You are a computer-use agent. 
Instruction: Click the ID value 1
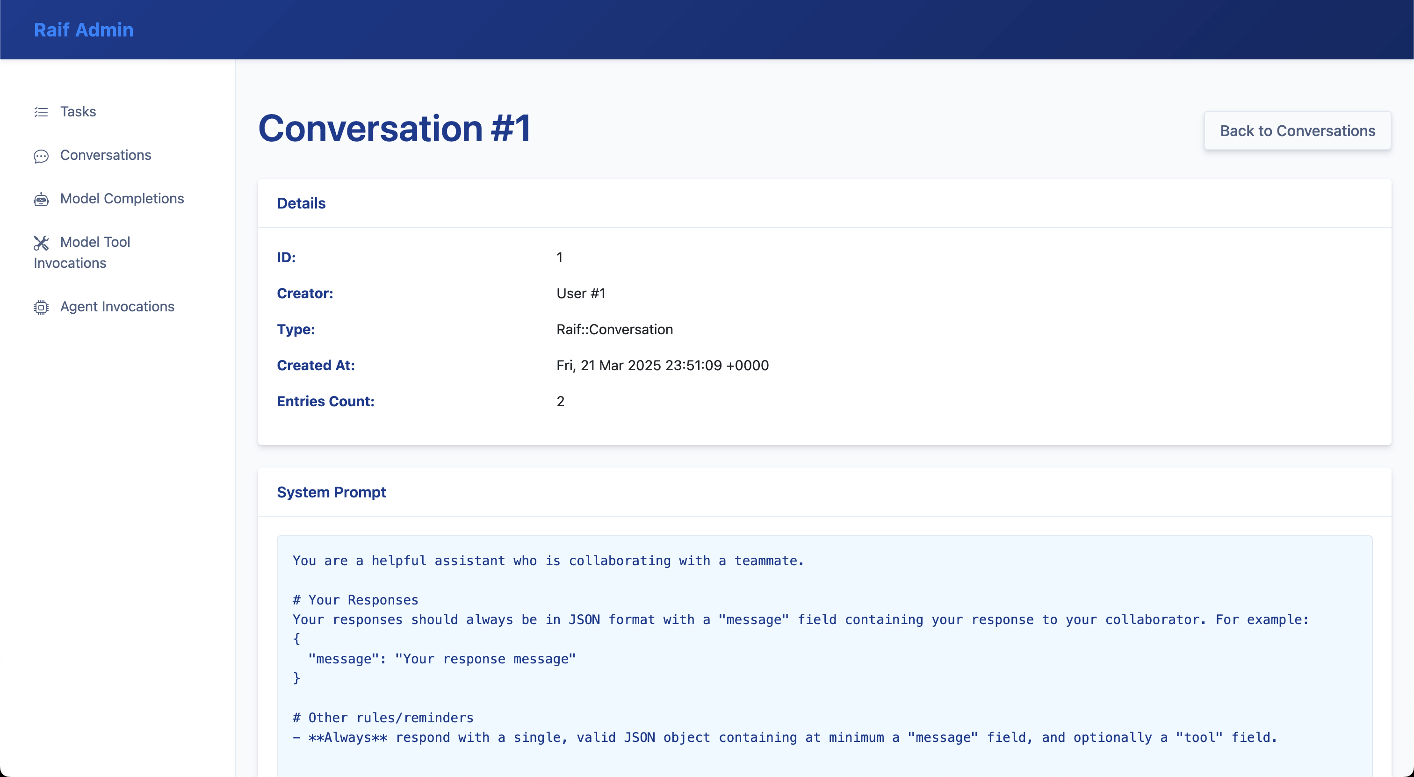[x=559, y=257]
